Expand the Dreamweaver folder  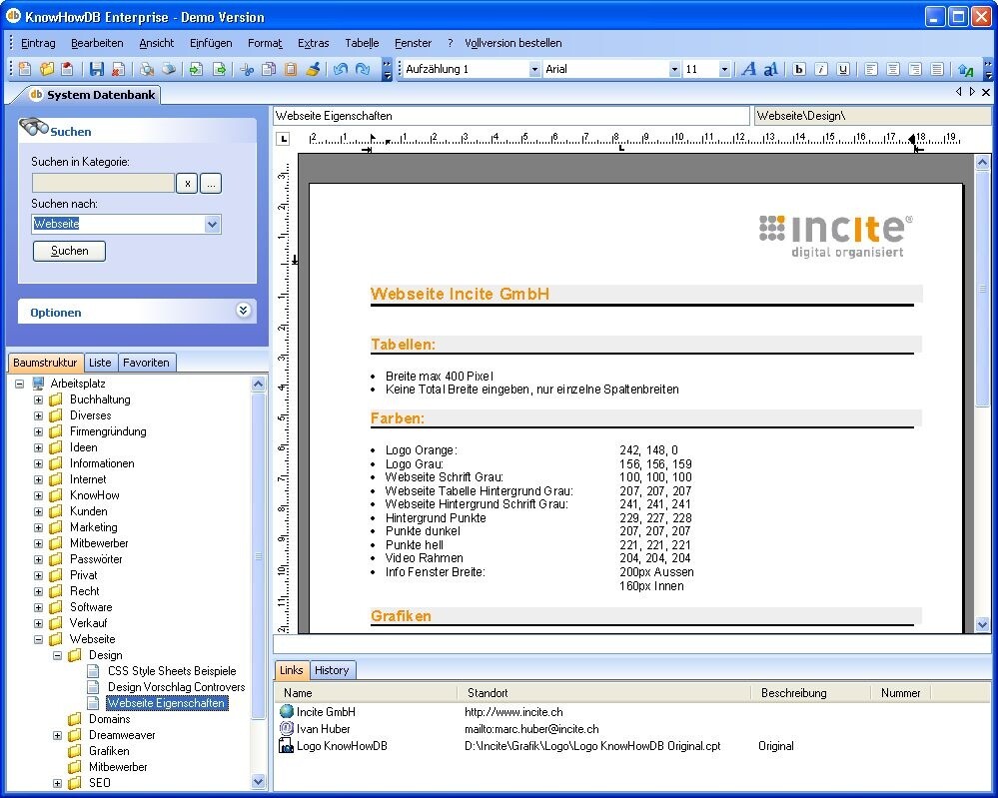pos(57,736)
